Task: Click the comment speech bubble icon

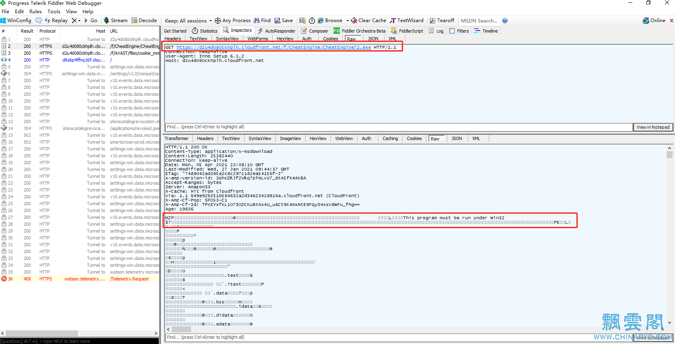Action: 39,21
